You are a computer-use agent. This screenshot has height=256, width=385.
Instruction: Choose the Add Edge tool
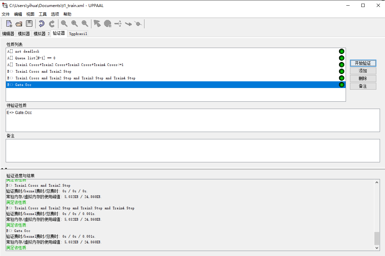coord(128,24)
